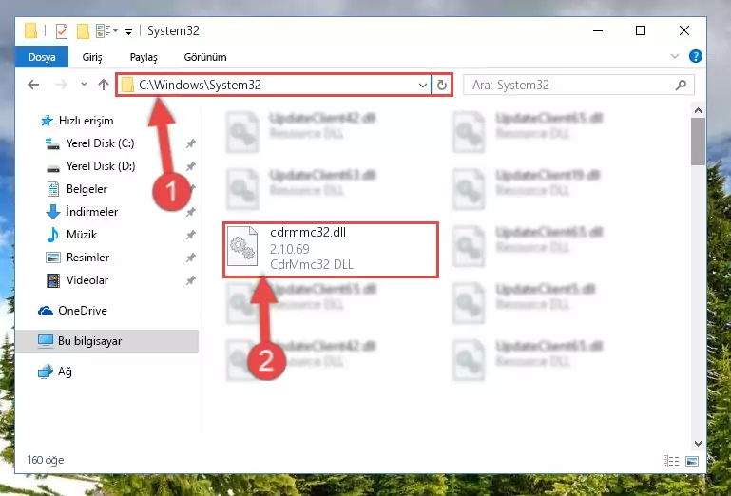Screen dimensions: 731x496
Task: Open Help with the question mark icon
Action: point(696,56)
